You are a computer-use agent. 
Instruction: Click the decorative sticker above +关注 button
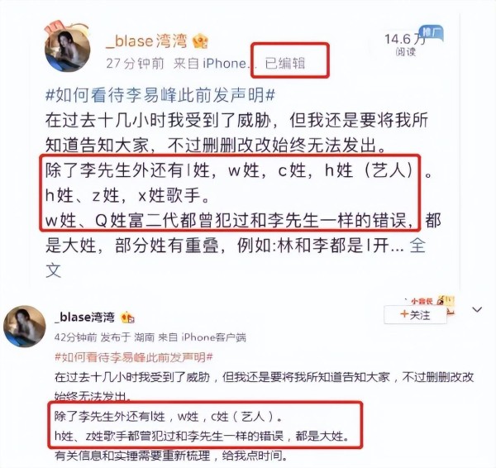pos(432,301)
